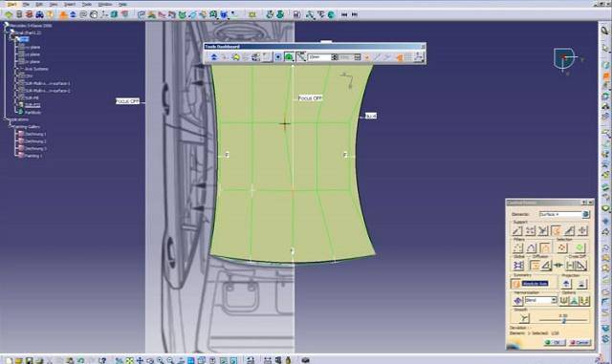Select PartBody in the specification tree

click(x=33, y=113)
